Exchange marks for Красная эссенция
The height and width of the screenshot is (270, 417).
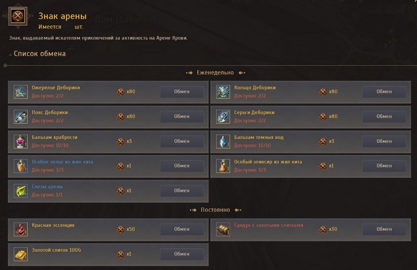[x=182, y=229]
